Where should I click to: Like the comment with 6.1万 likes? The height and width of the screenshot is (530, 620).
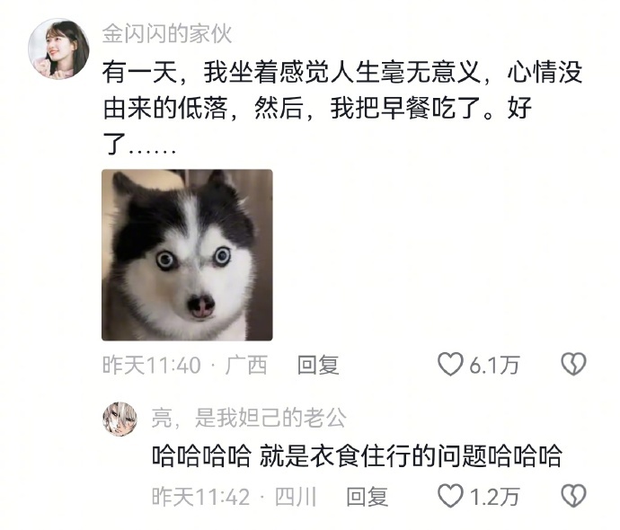coord(450,364)
